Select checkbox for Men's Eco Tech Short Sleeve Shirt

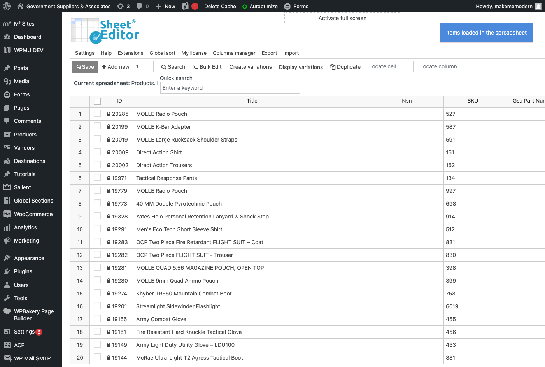(97, 229)
